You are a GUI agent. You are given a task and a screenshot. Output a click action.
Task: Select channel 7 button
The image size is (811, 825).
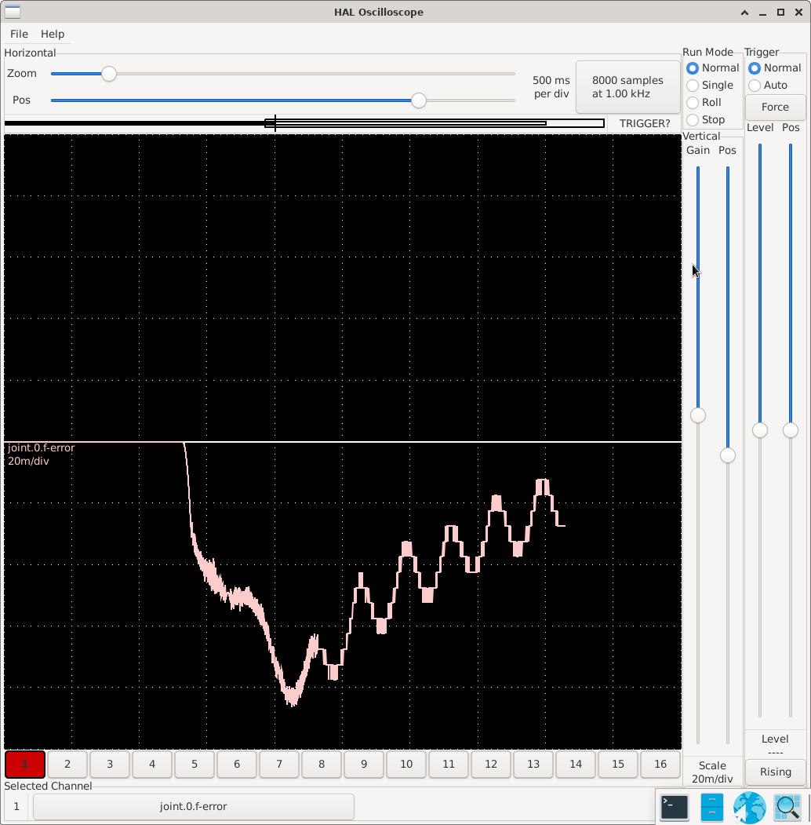point(279,765)
